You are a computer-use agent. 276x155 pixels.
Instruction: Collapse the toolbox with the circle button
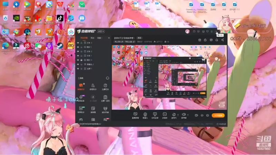click(107, 78)
